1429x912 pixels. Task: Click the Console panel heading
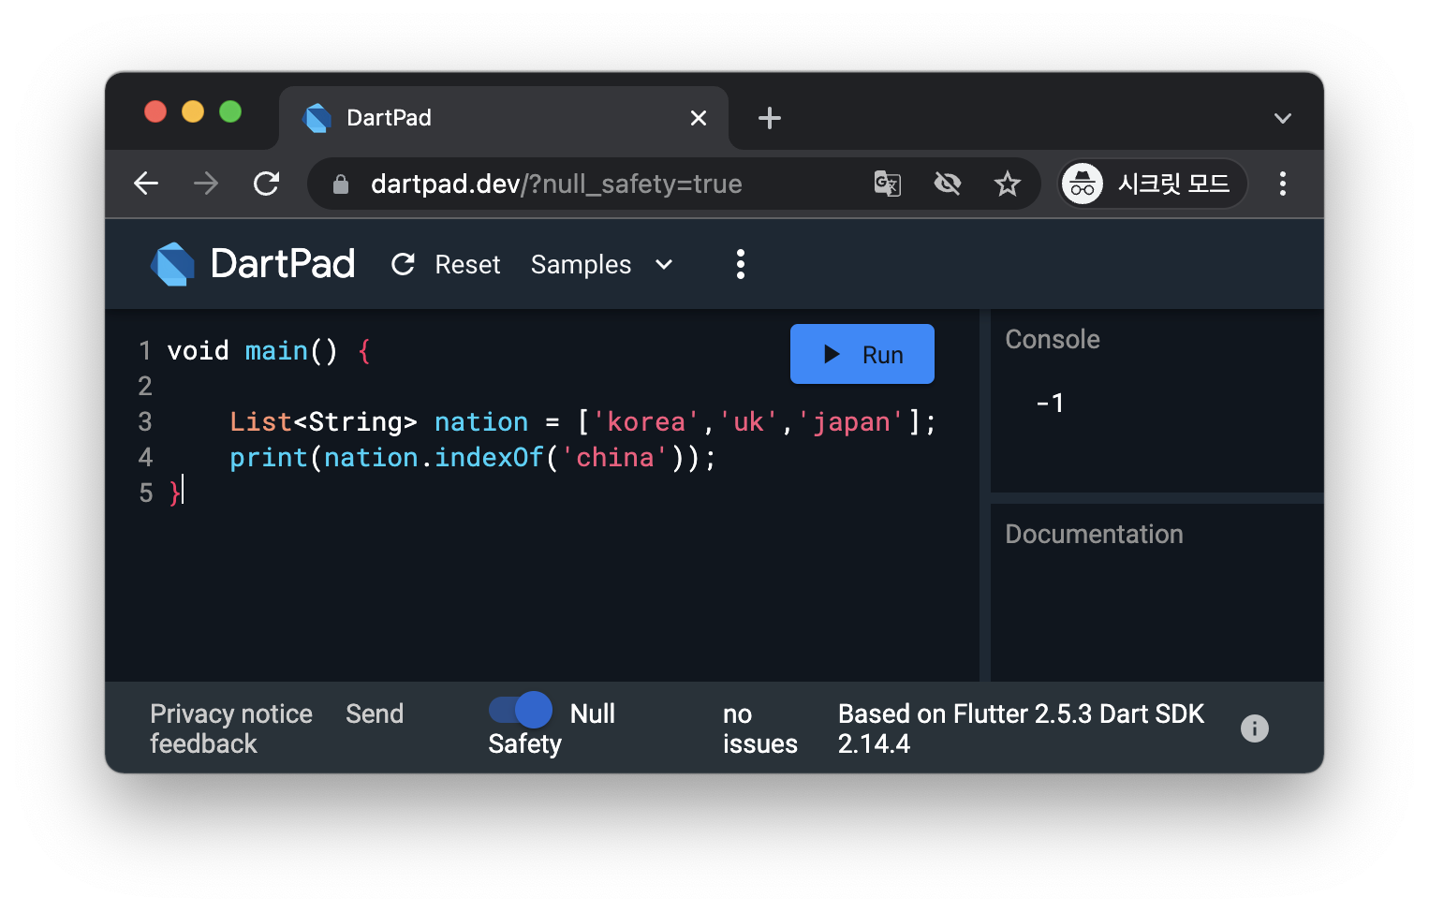pyautogui.click(x=1053, y=339)
